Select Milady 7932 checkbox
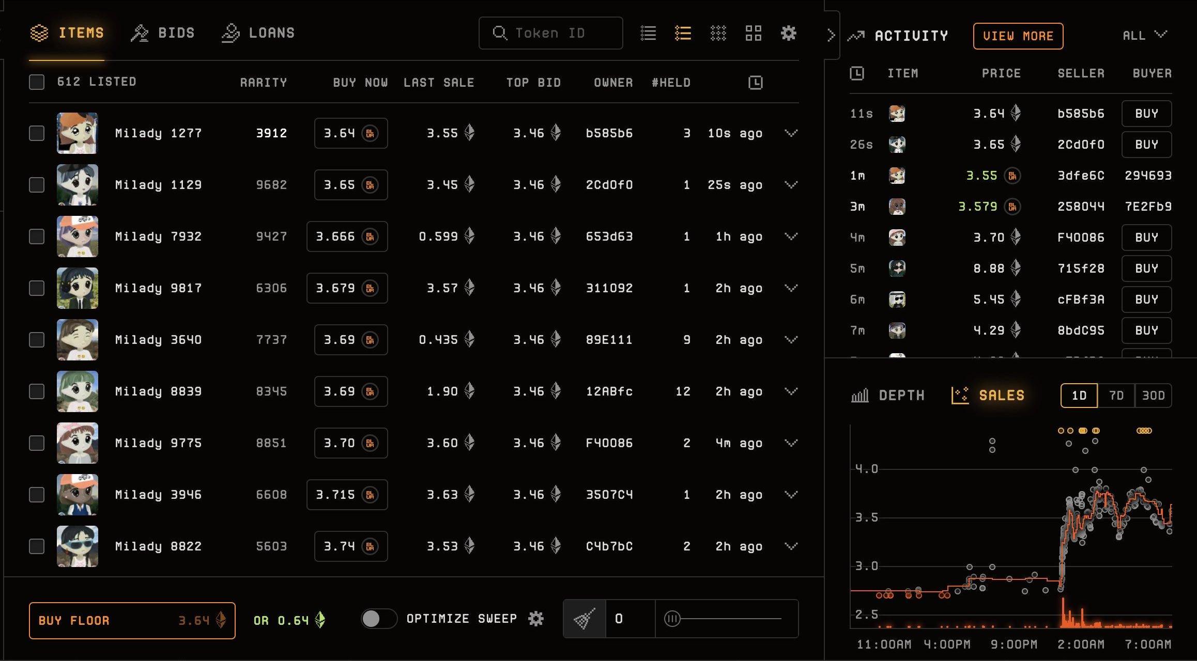The height and width of the screenshot is (661, 1197). (x=37, y=237)
